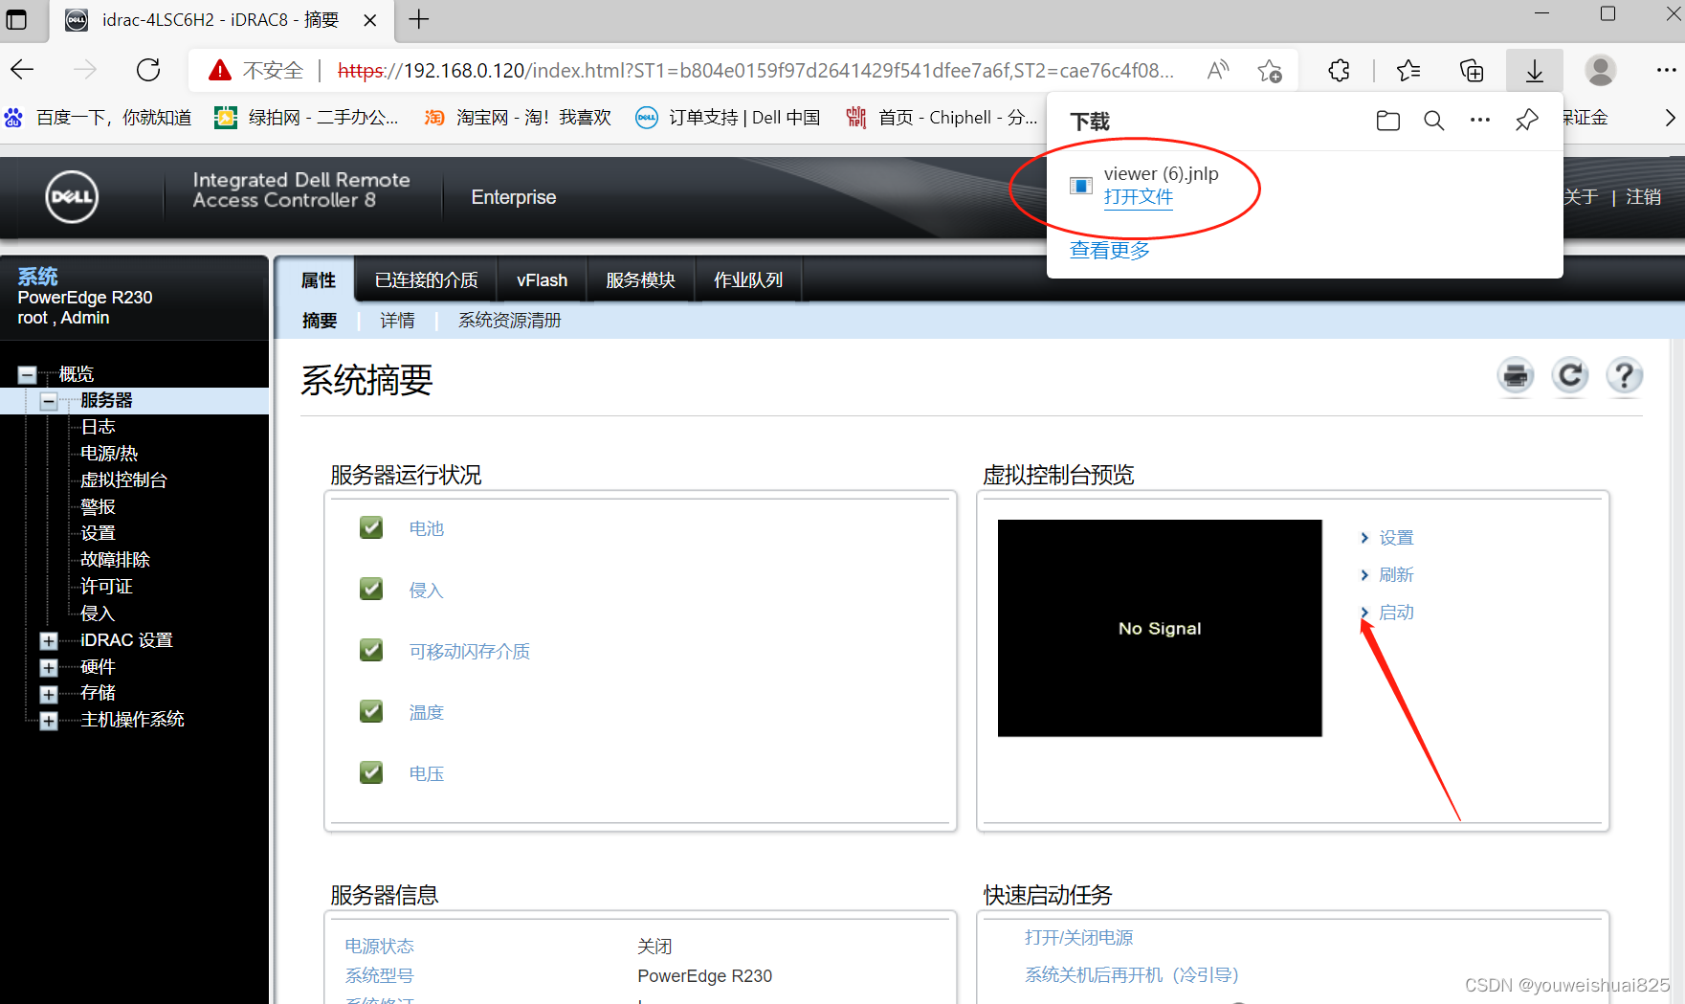Screen dimensions: 1685x1004
Task: Open downloads folder icon in download panel
Action: pos(1387,121)
